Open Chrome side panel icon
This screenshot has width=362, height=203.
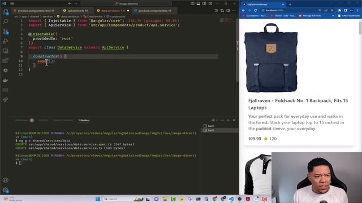[346, 10]
